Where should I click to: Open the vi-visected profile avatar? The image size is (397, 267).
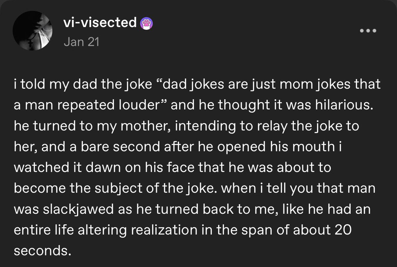click(32, 32)
